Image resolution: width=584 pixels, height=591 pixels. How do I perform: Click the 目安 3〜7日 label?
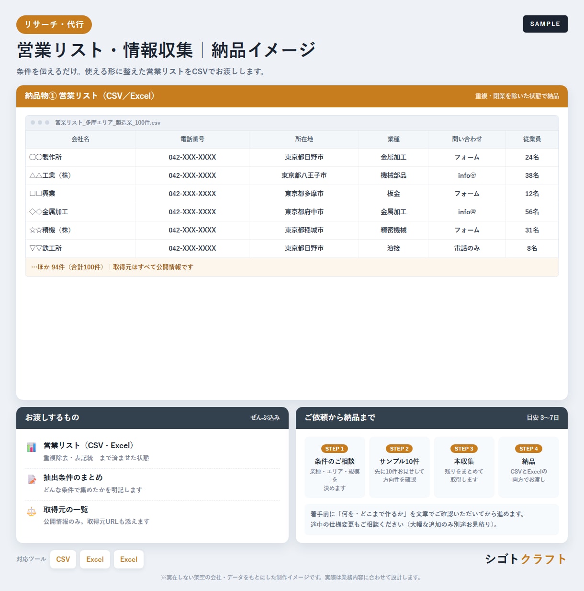pos(543,417)
